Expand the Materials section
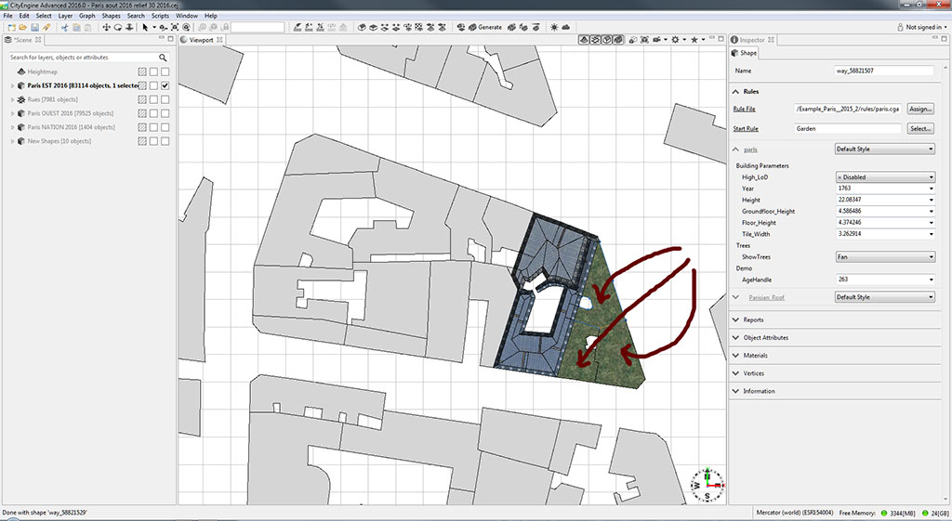 [736, 356]
